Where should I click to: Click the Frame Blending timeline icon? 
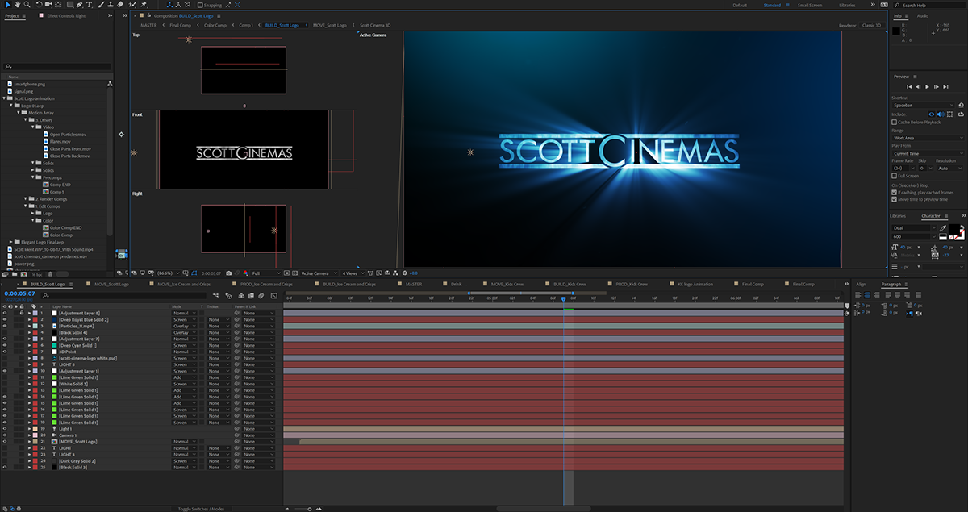click(251, 296)
